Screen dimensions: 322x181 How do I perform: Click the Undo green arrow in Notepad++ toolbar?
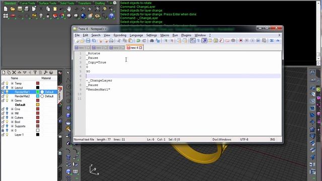coord(138,41)
